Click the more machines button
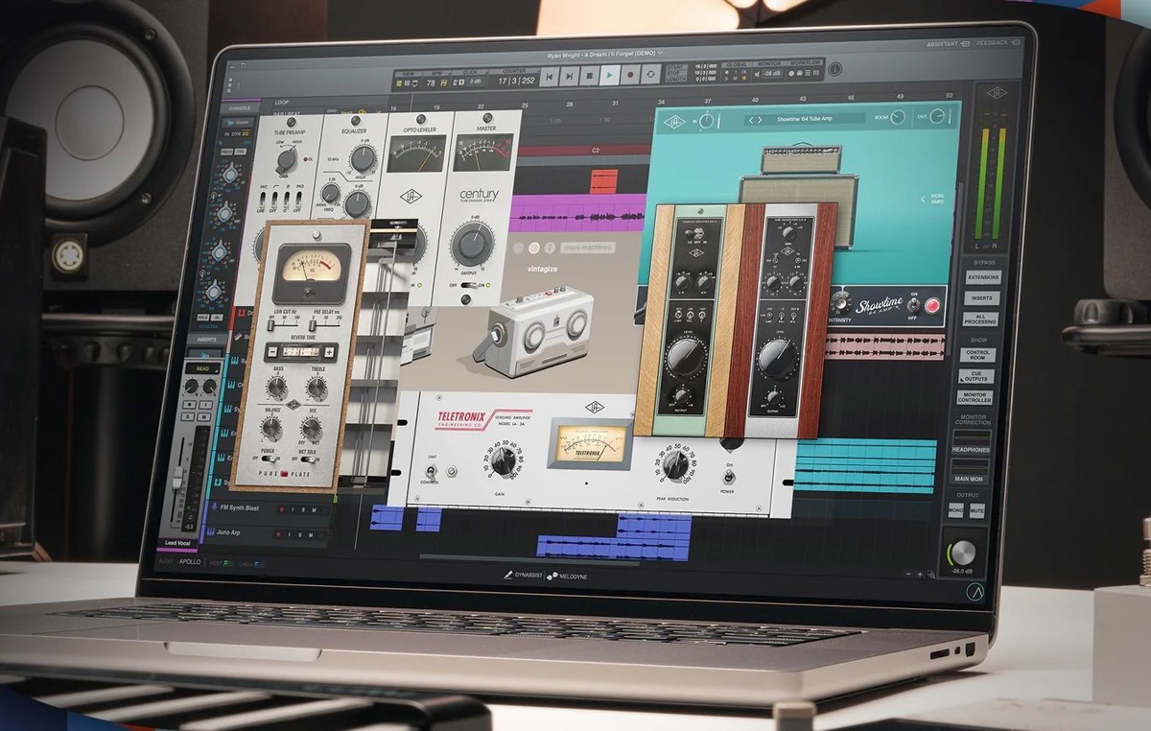 (587, 248)
